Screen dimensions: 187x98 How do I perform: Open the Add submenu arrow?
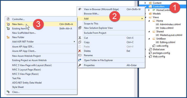coord(142,18)
